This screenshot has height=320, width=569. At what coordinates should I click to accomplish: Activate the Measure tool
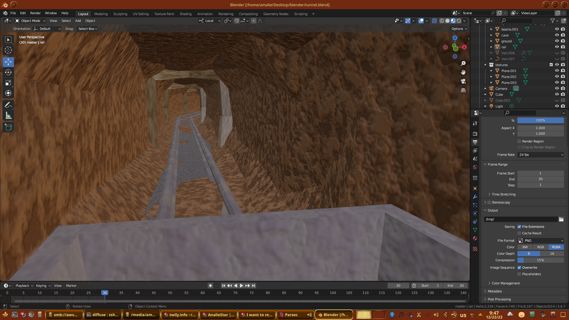(x=8, y=116)
